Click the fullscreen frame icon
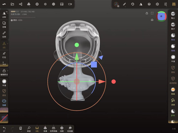 tap(152, 13)
